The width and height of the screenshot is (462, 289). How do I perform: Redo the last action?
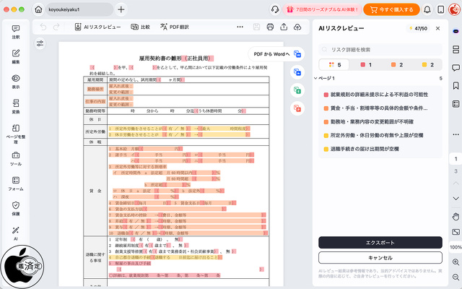click(x=56, y=27)
